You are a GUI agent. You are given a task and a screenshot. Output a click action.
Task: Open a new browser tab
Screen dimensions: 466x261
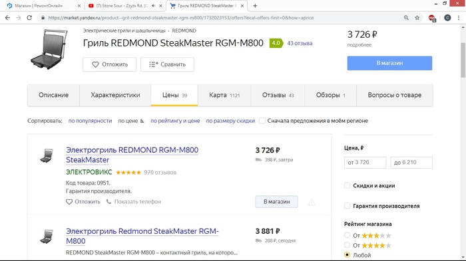coord(255,5)
